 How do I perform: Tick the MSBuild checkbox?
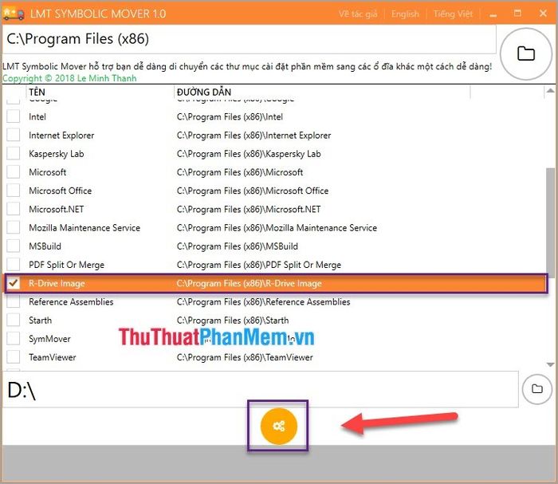point(14,246)
